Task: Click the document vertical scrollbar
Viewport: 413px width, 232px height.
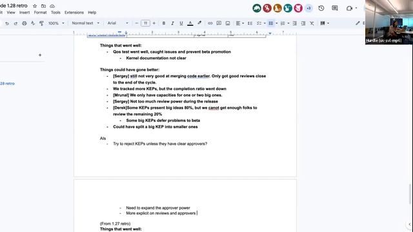Action: (410, 194)
